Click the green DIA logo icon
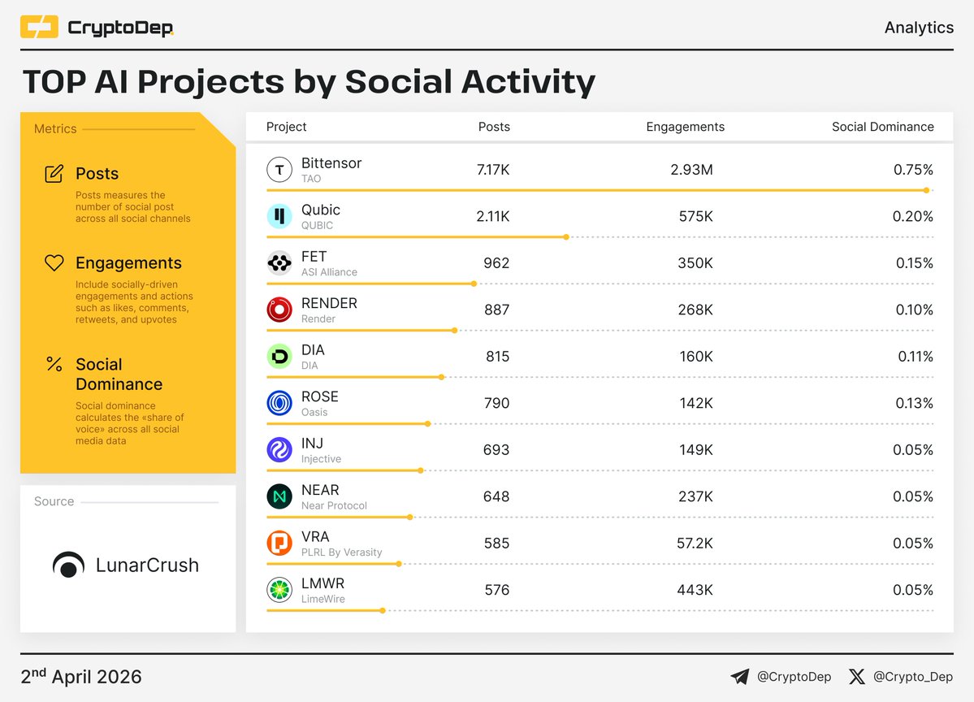 click(x=279, y=357)
